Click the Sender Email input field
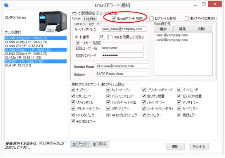 123,66
